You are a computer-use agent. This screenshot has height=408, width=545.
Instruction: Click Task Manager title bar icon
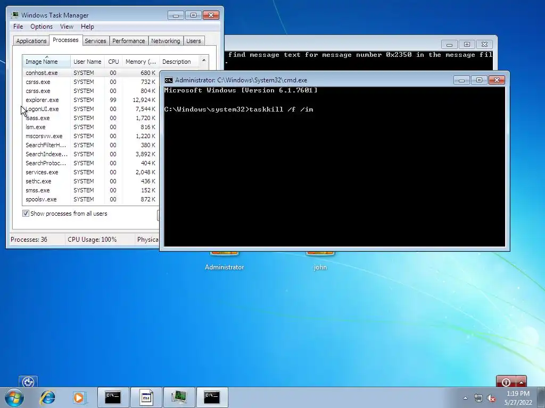click(x=14, y=15)
